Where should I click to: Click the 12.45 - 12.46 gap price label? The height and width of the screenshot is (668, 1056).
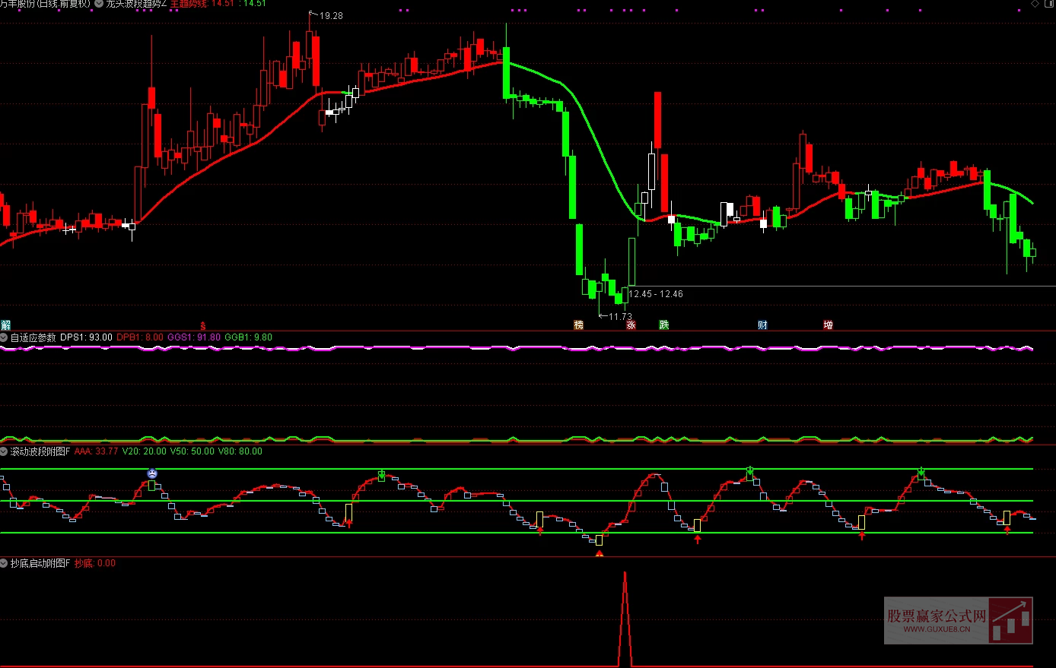[x=655, y=294]
